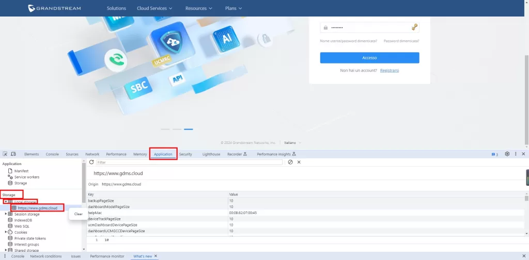This screenshot has width=529, height=260.
Task: Open the Resources dropdown menu
Action: [199, 8]
